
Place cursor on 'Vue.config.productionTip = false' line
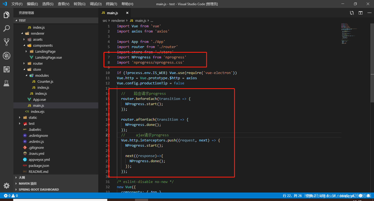coord(150,83)
